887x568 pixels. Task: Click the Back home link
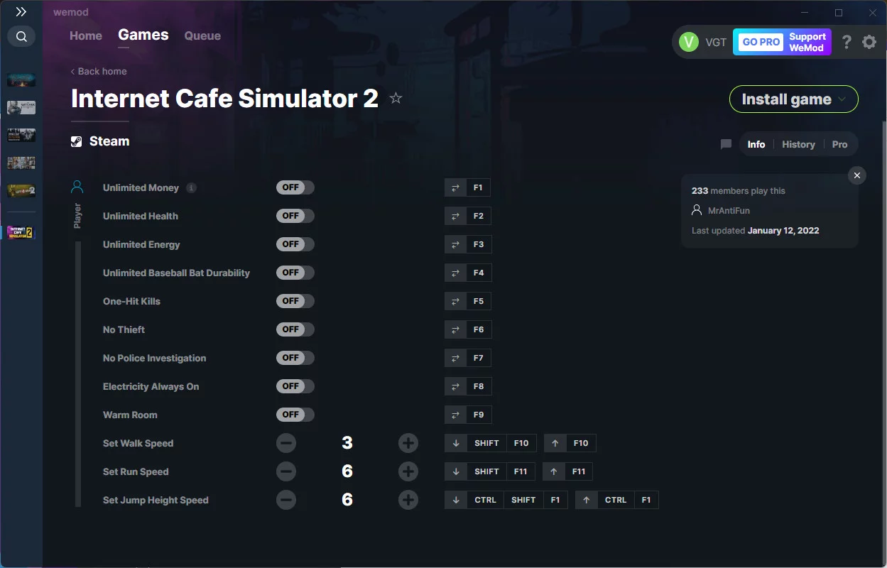[x=99, y=71]
